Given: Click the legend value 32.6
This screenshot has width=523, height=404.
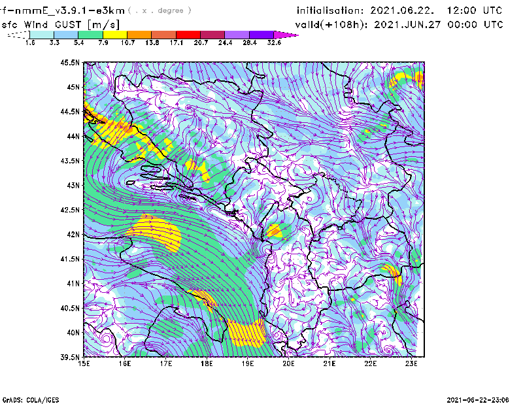Looking at the screenshot, I should click(x=274, y=42).
